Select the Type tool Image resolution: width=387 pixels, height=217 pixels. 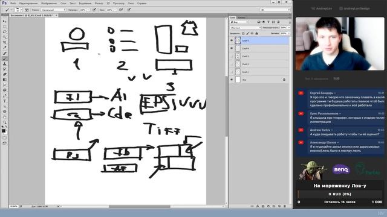click(x=4, y=101)
